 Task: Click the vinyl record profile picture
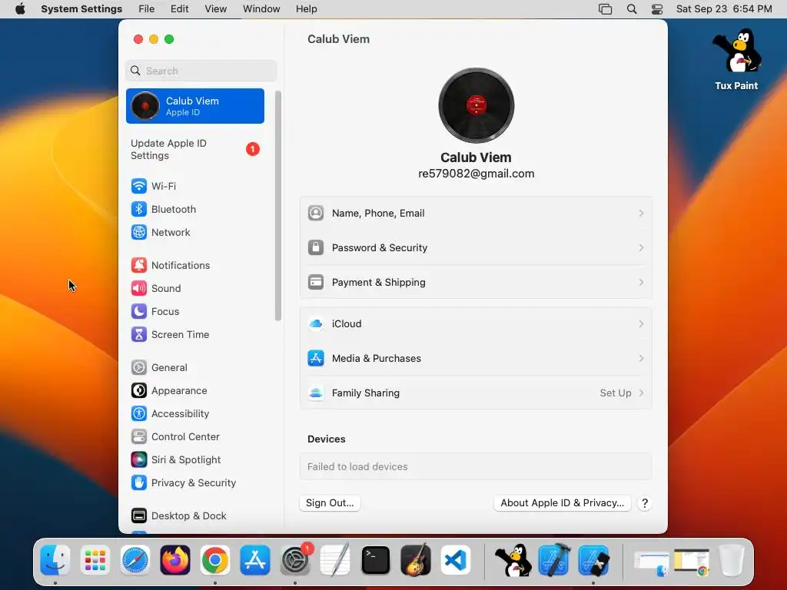coord(476,105)
